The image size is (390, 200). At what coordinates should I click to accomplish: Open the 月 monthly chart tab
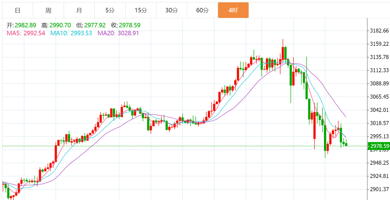pos(79,10)
